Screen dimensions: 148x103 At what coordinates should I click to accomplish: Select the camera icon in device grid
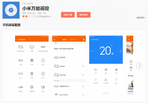43,87
